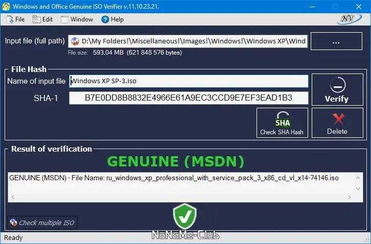Click the Input file full path field

[188, 41]
